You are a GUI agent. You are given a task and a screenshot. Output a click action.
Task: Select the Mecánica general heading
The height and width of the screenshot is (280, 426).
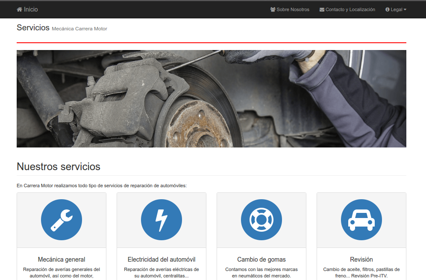tap(62, 259)
